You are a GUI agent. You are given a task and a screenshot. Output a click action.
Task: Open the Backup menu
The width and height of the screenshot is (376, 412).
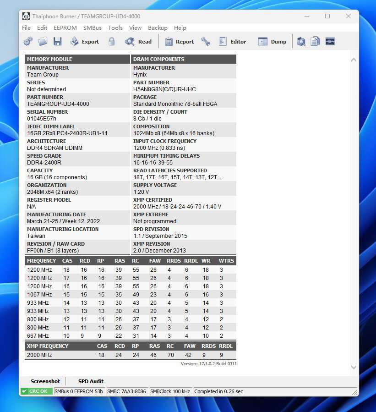[x=158, y=28]
